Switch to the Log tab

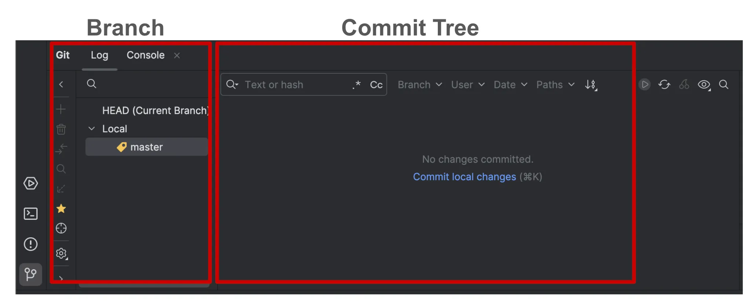tap(99, 55)
